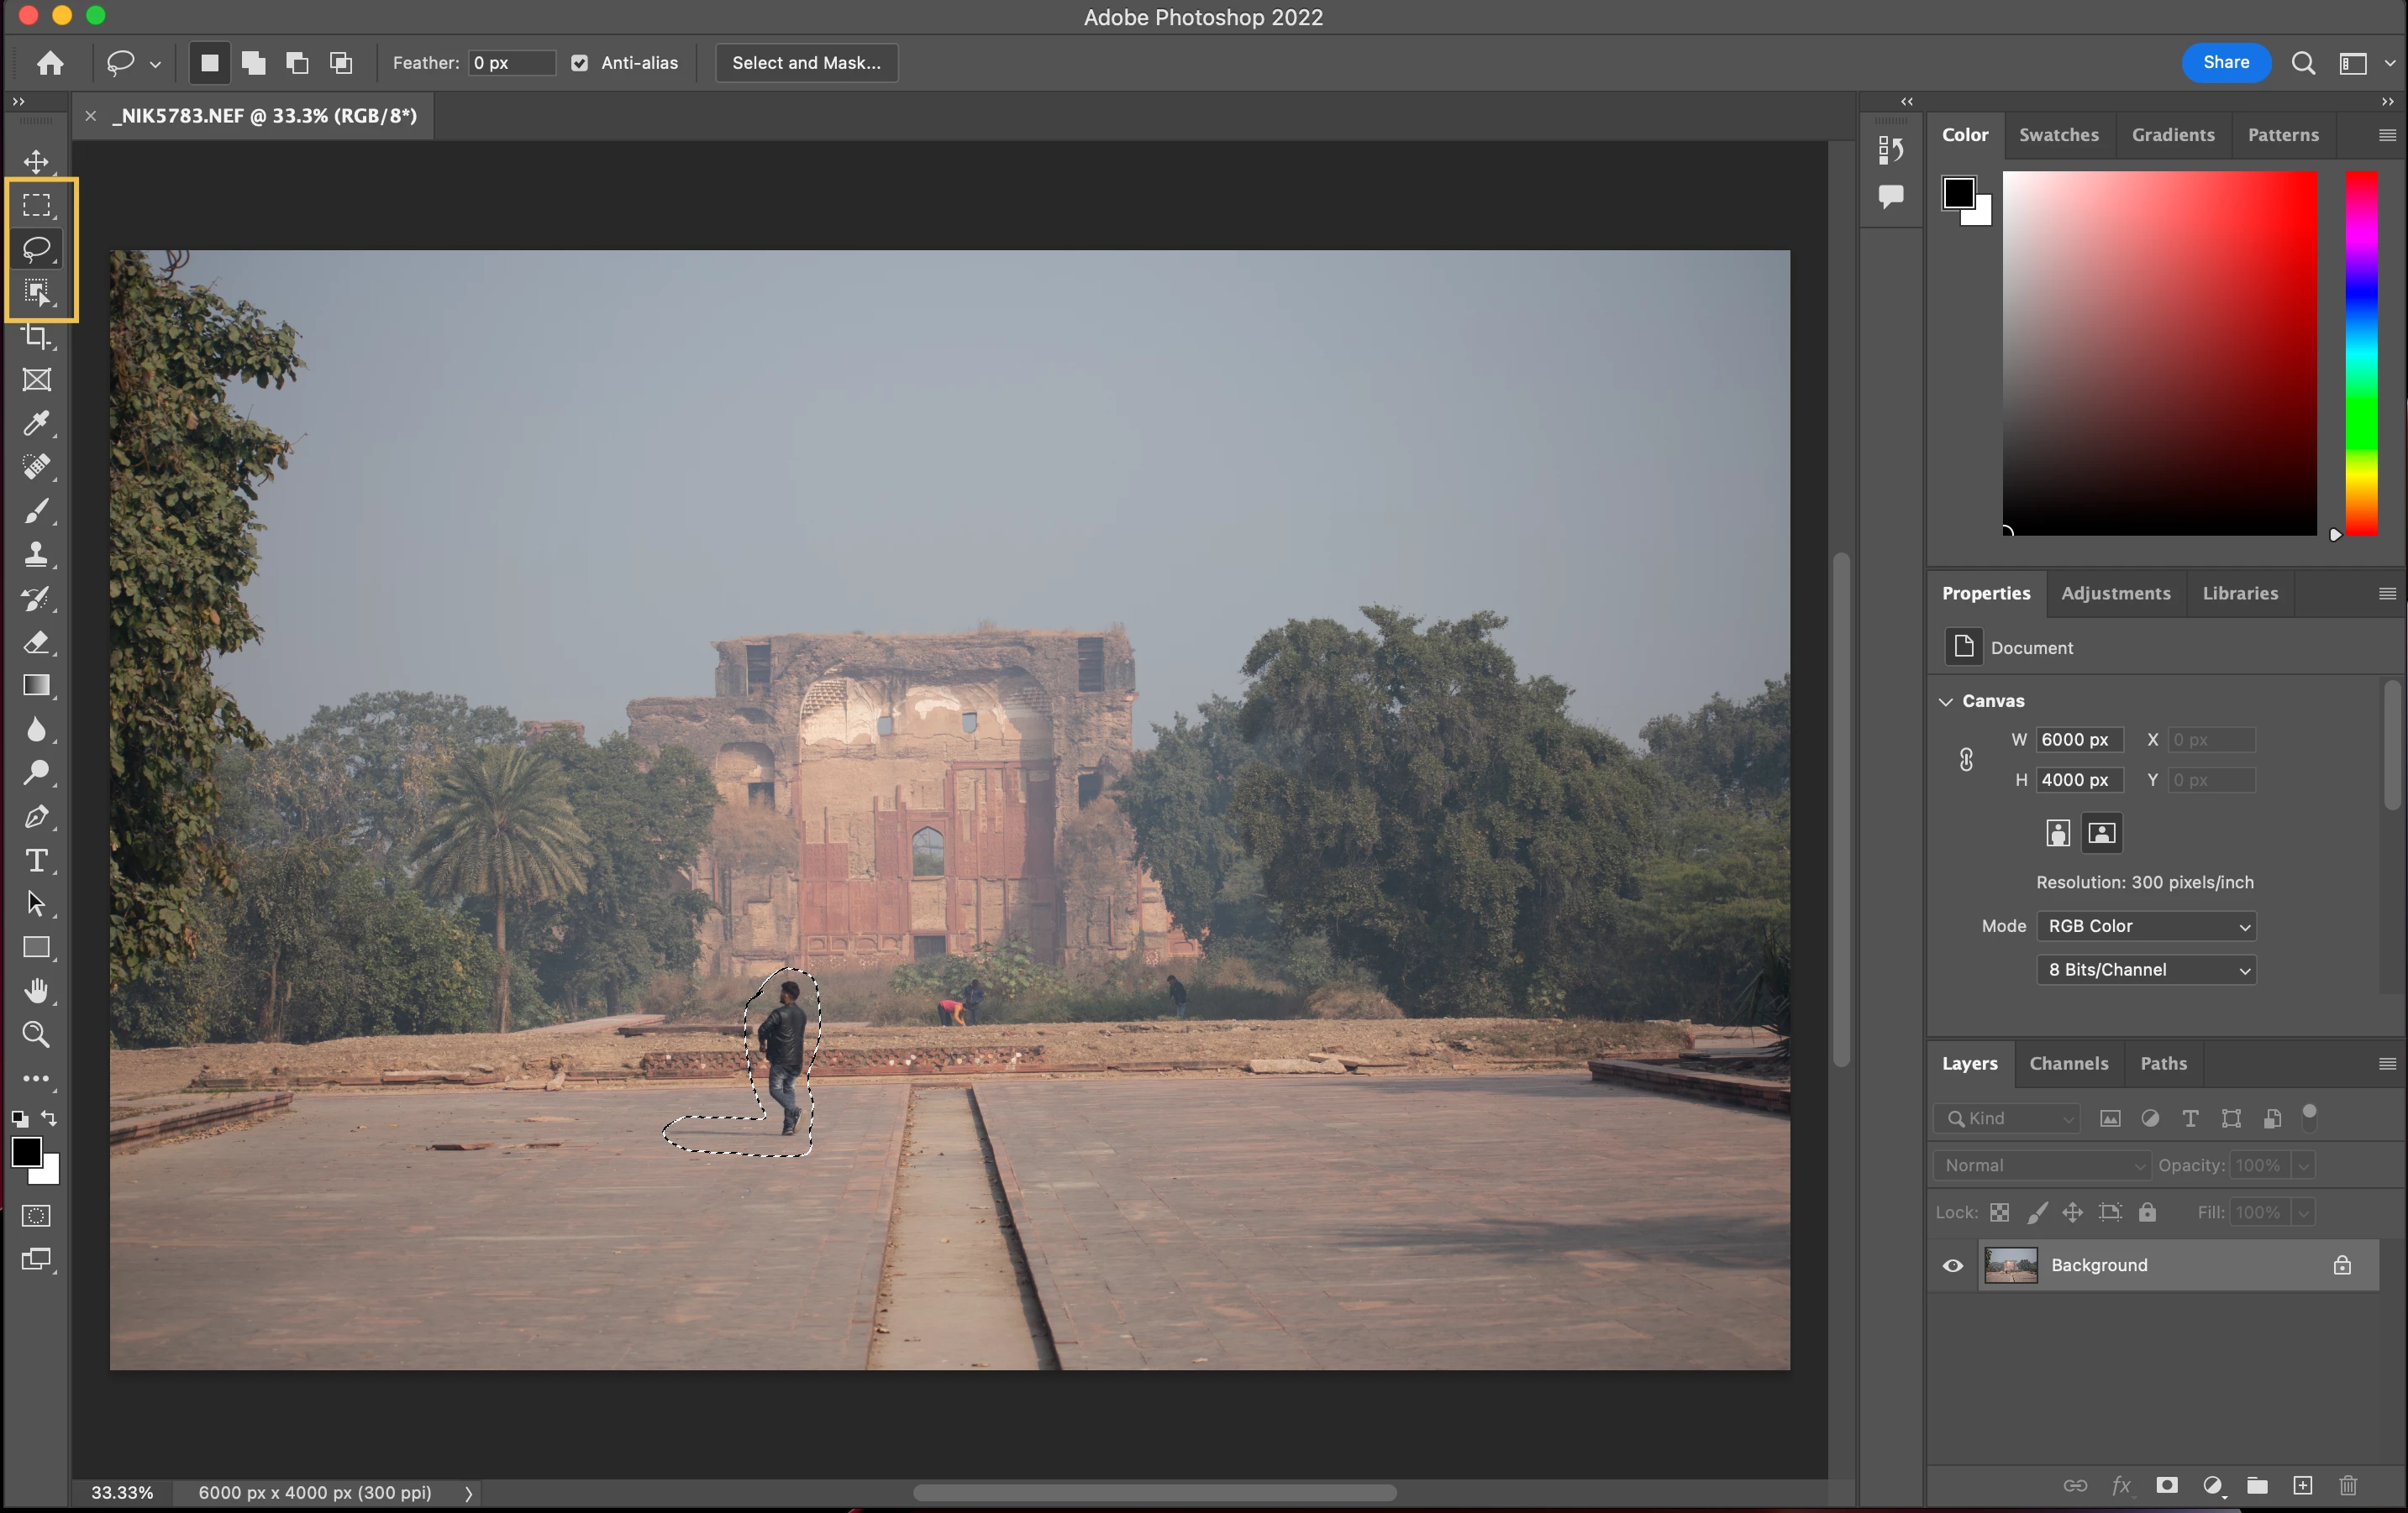This screenshot has width=2408, height=1513.
Task: Select the Hand tool
Action: (x=37, y=991)
